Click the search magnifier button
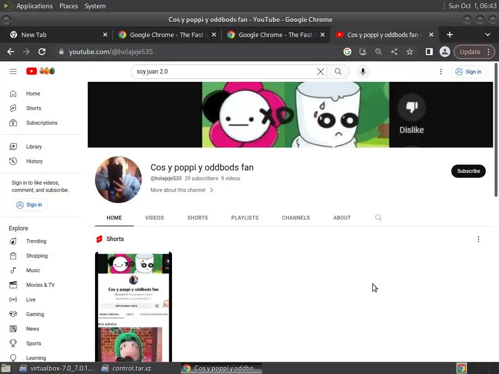 [338, 72]
